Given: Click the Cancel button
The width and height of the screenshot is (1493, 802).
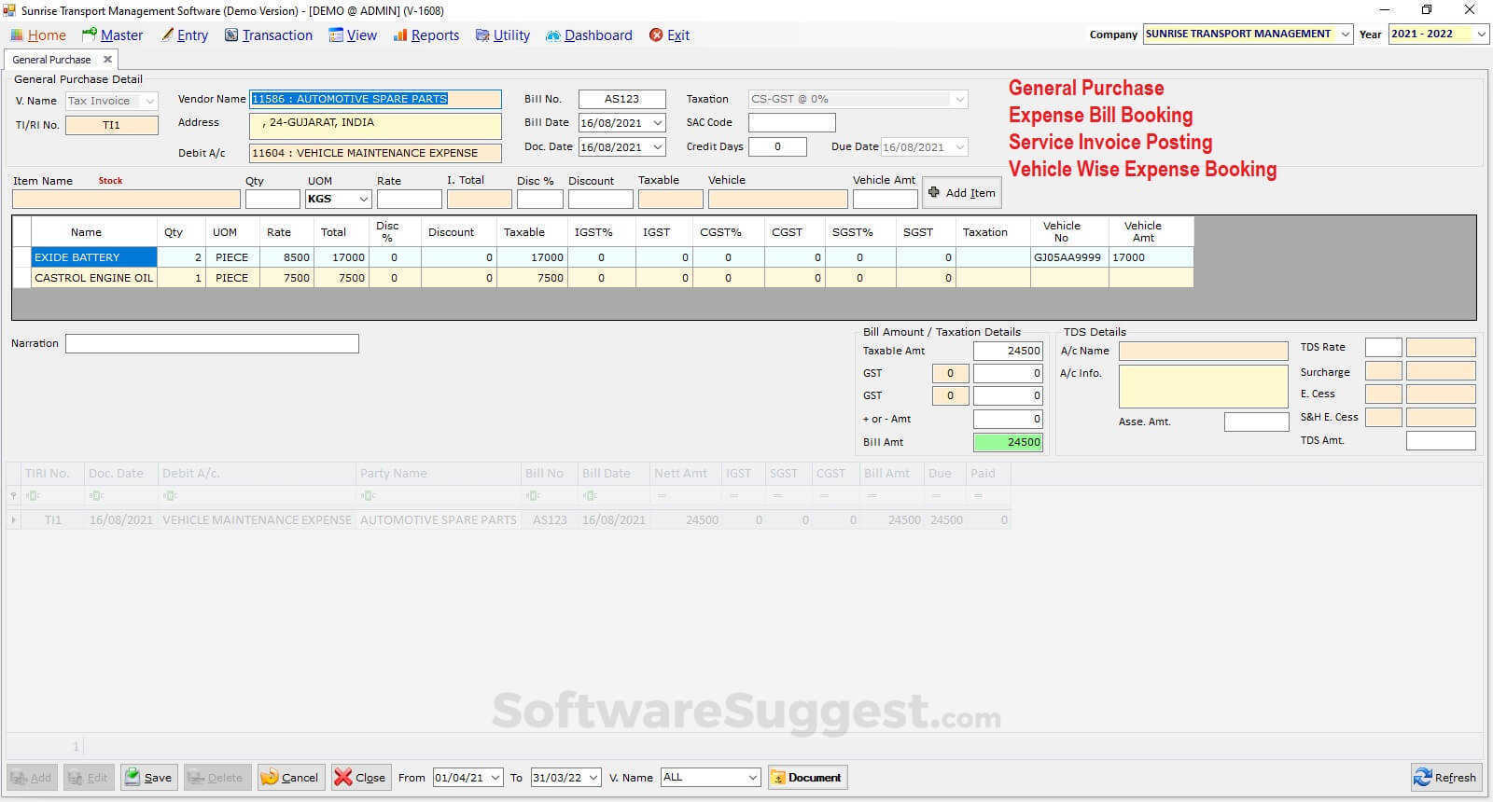Looking at the screenshot, I should (x=290, y=777).
